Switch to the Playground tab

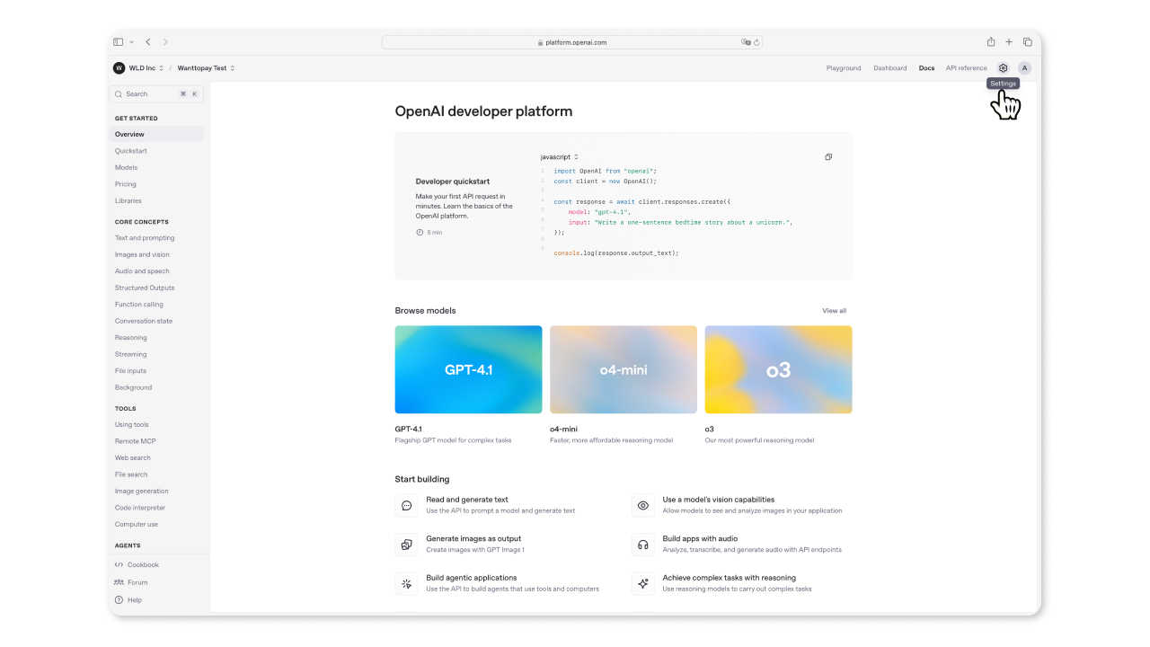(x=844, y=68)
